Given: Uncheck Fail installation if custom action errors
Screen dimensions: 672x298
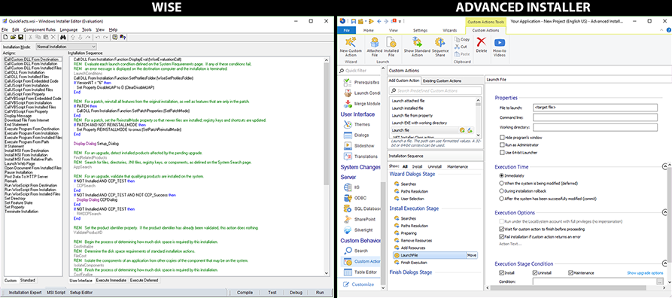Looking at the screenshot, I should coord(502,236).
